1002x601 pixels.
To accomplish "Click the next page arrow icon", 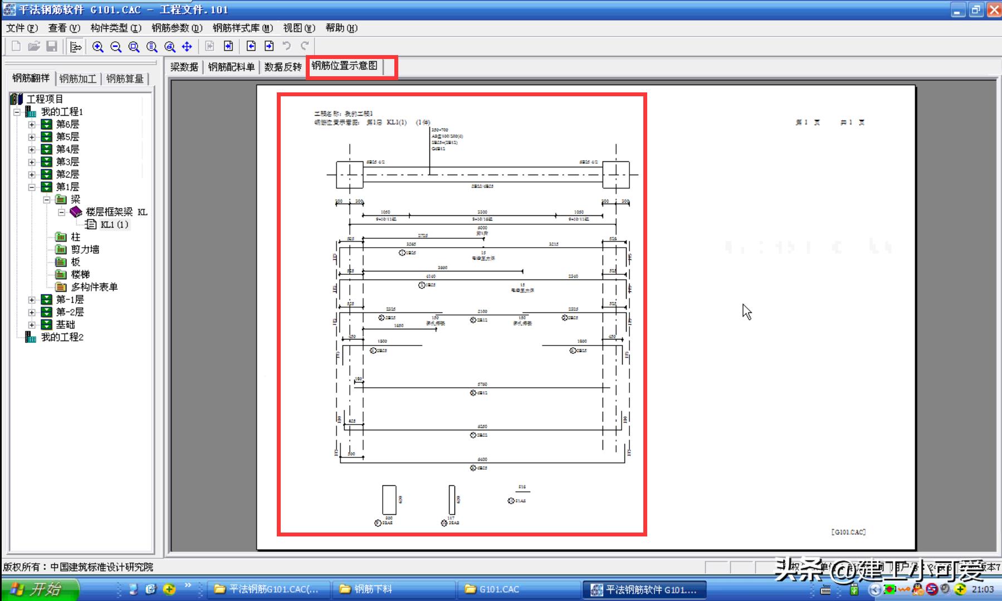I will tap(269, 46).
